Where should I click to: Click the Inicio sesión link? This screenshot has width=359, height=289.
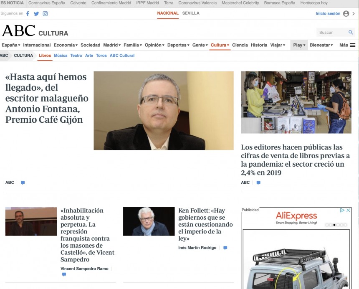[x=328, y=13]
